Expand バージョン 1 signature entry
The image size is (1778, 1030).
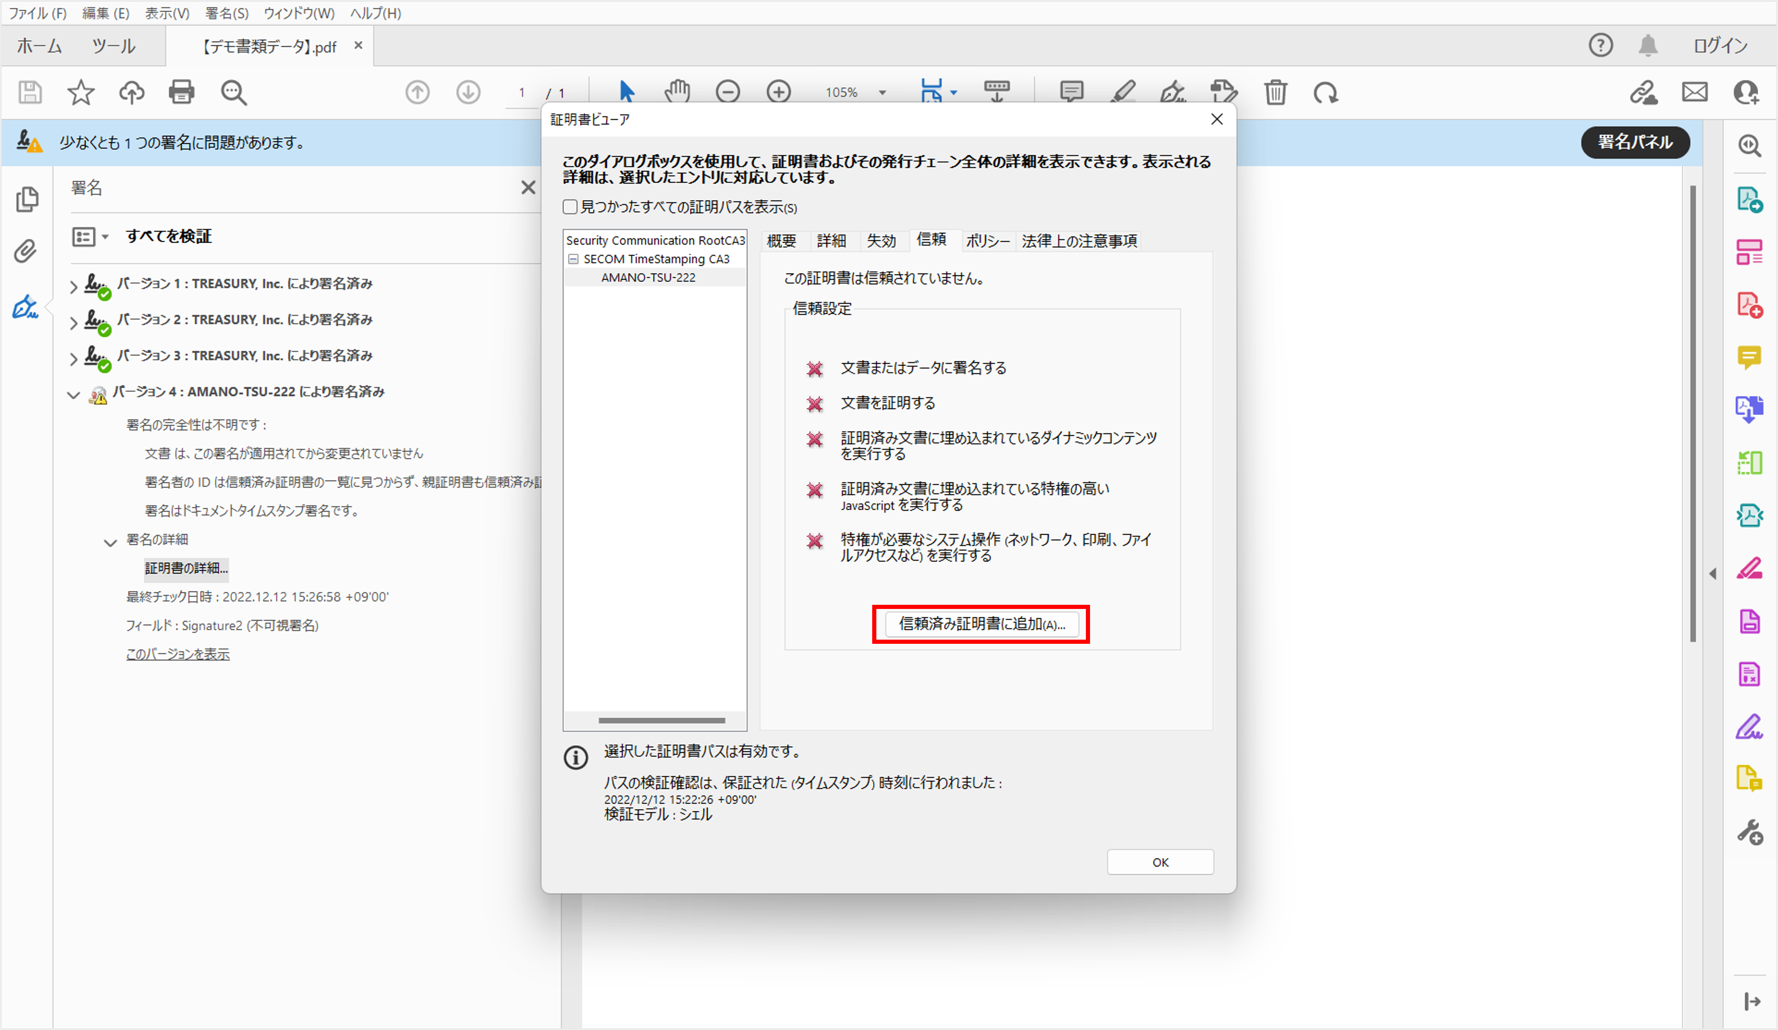pos(73,286)
